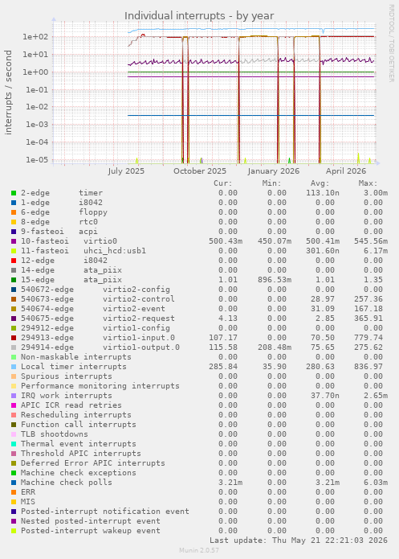Click the blue Machine check polls swatch
Screen dimensions: 399x559
pos(14,483)
